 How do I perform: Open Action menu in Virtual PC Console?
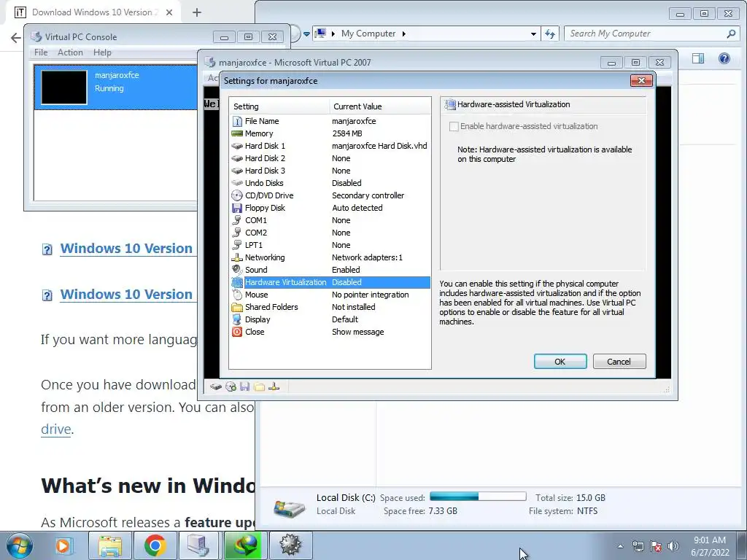pyautogui.click(x=70, y=52)
